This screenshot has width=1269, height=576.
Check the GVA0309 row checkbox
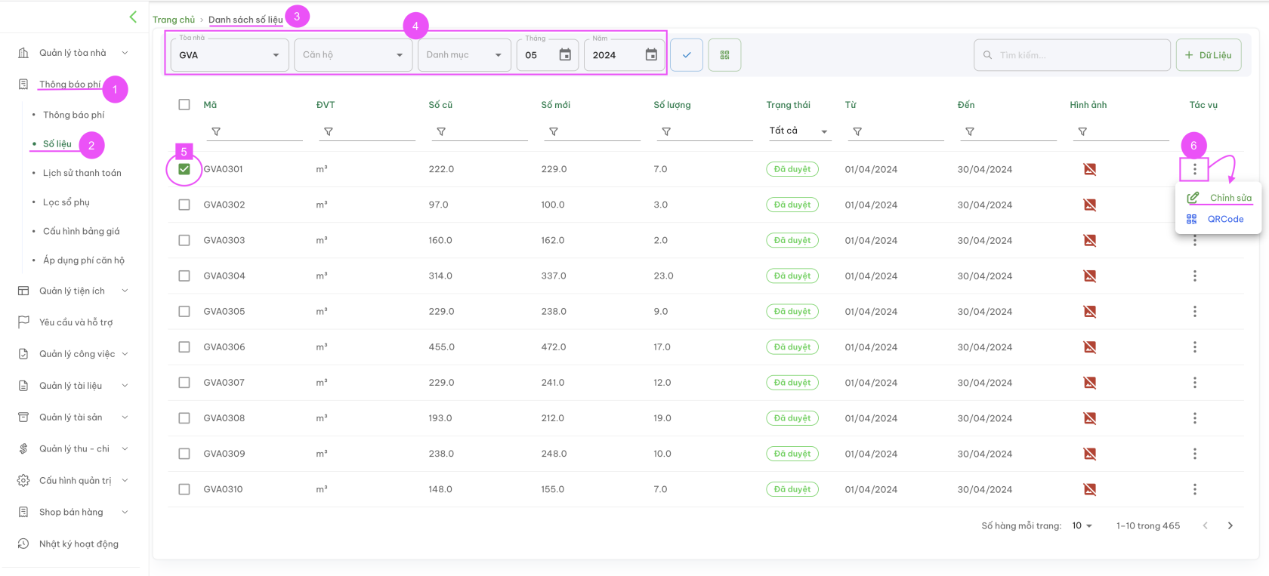(x=184, y=454)
